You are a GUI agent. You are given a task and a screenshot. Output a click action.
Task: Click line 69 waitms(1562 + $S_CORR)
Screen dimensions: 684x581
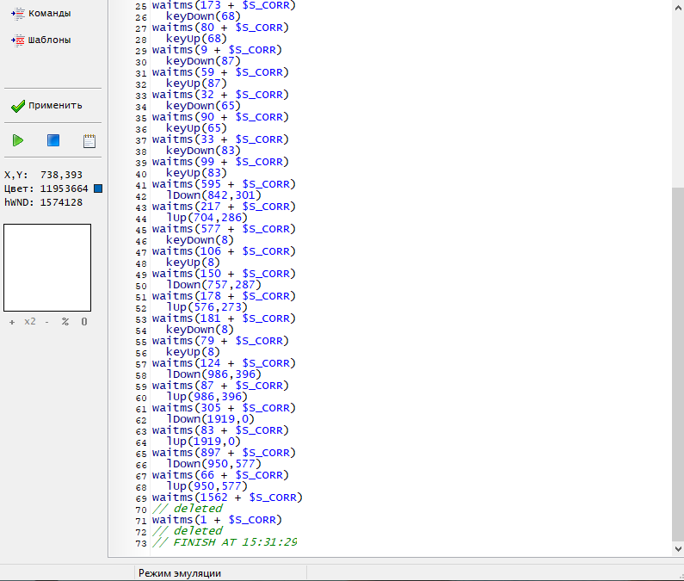click(227, 498)
